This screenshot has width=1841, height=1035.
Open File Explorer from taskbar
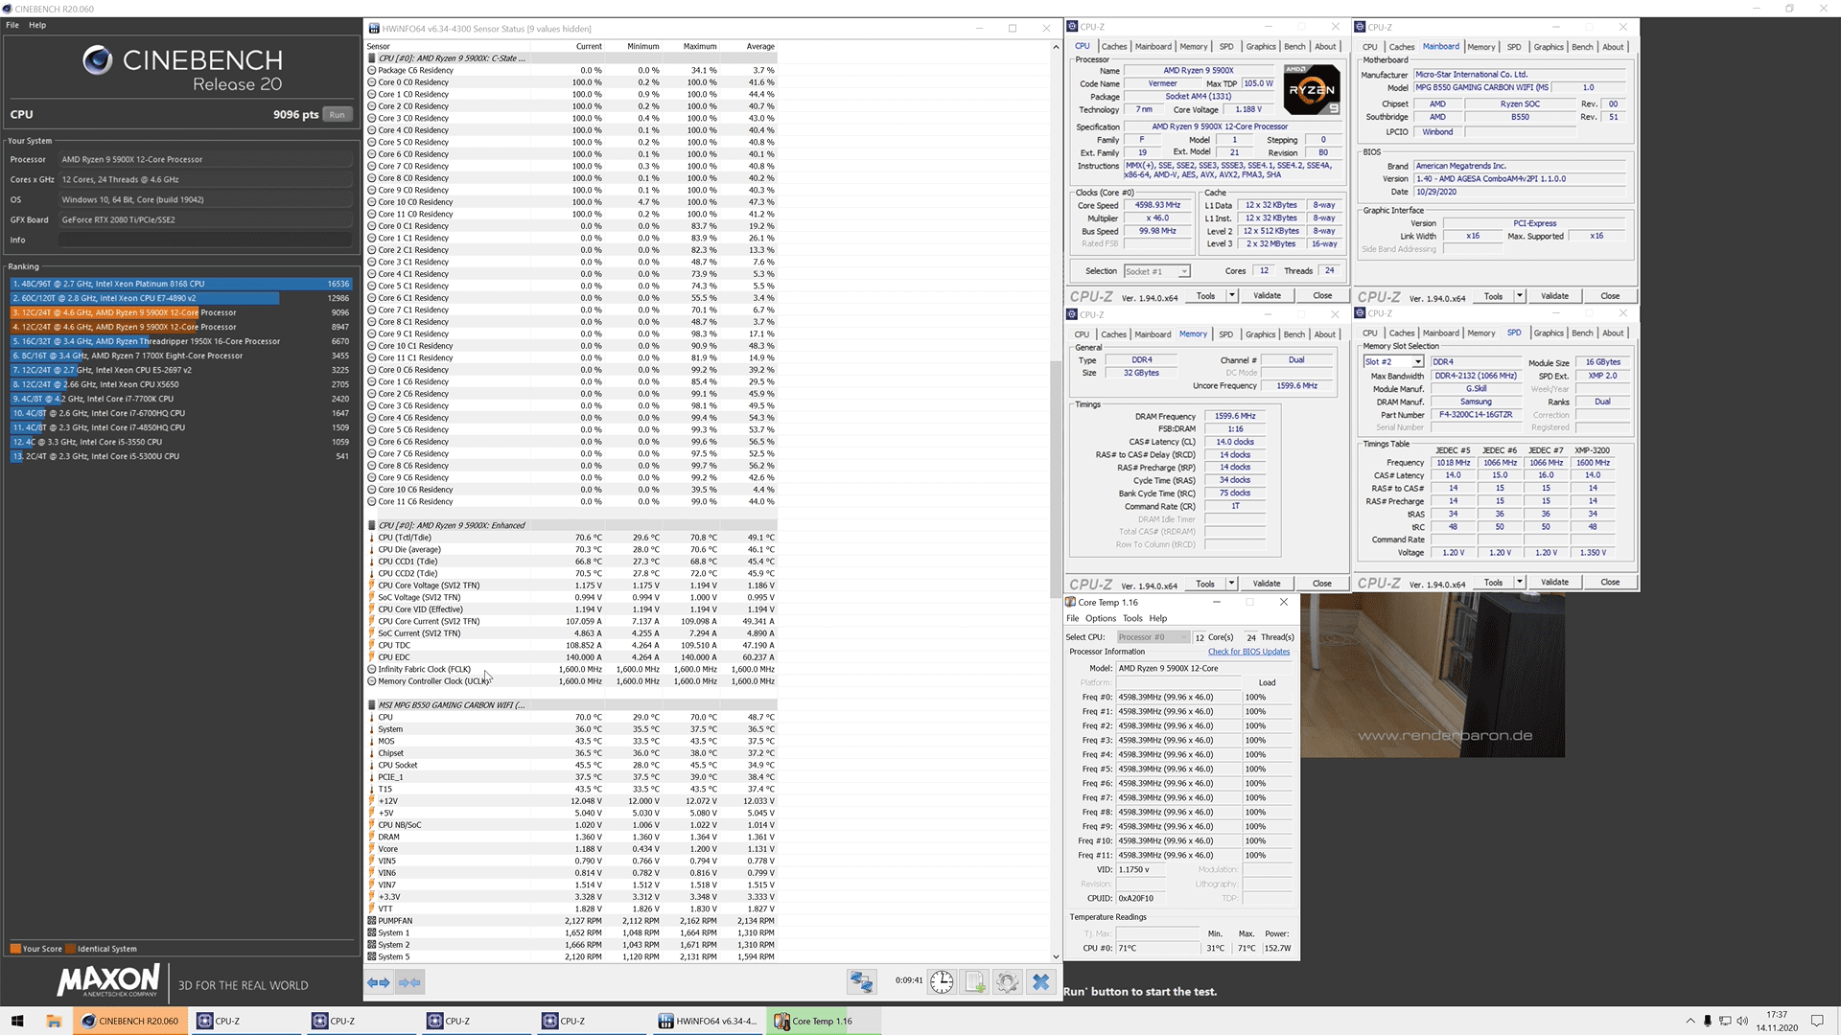(x=54, y=1021)
